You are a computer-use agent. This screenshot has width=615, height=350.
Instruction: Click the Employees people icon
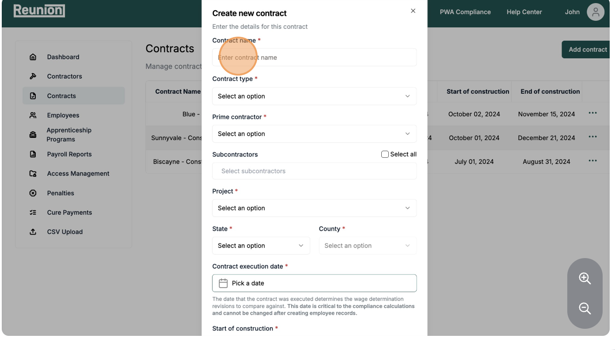tap(33, 115)
